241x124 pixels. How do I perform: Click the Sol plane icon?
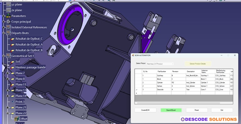pyautogui.click(x=13, y=62)
